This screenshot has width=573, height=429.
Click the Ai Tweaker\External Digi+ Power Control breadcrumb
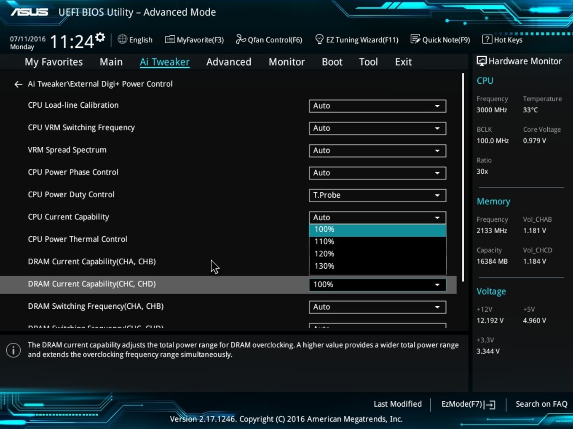coord(100,84)
